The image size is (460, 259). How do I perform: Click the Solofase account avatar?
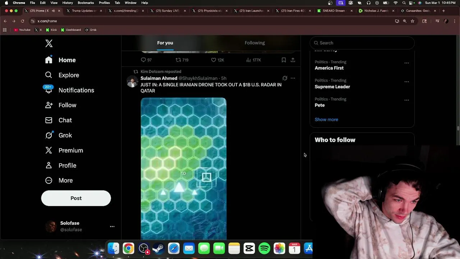tap(51, 226)
